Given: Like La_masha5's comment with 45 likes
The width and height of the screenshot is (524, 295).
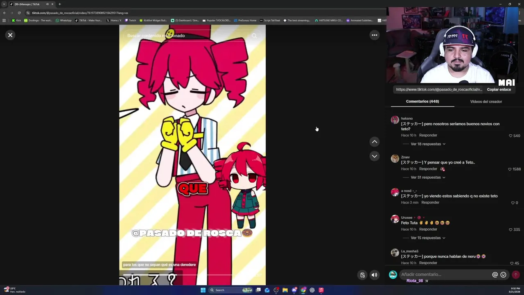Looking at the screenshot, I should pyautogui.click(x=512, y=263).
